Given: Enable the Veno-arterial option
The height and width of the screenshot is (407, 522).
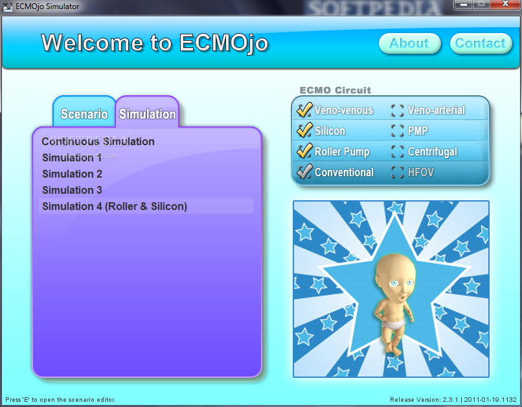Looking at the screenshot, I should click(x=397, y=110).
